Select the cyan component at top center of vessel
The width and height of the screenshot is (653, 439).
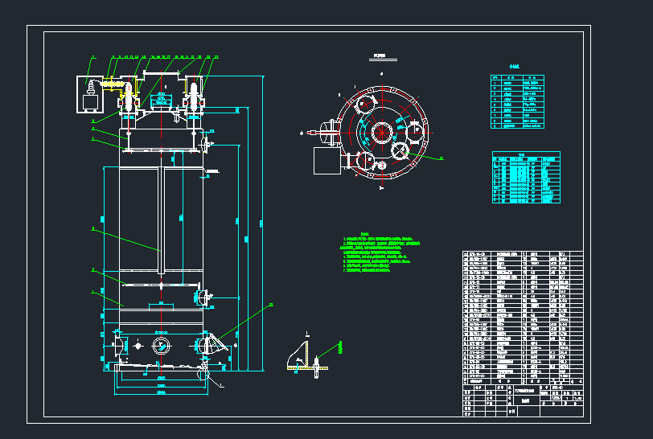[161, 101]
